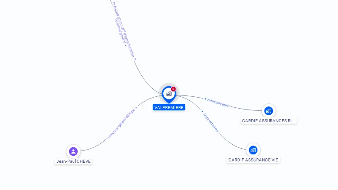Click Jean-Paul CHEVE person icon
This screenshot has width=338, height=190.
tap(73, 151)
